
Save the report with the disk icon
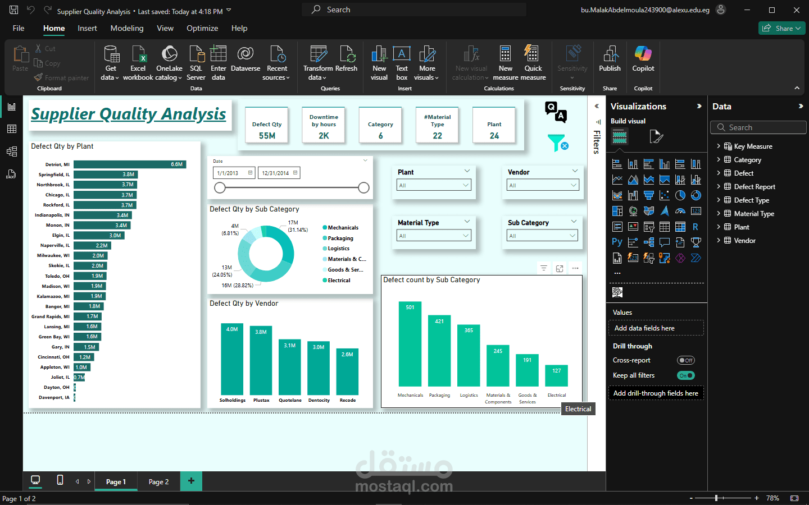(13, 10)
